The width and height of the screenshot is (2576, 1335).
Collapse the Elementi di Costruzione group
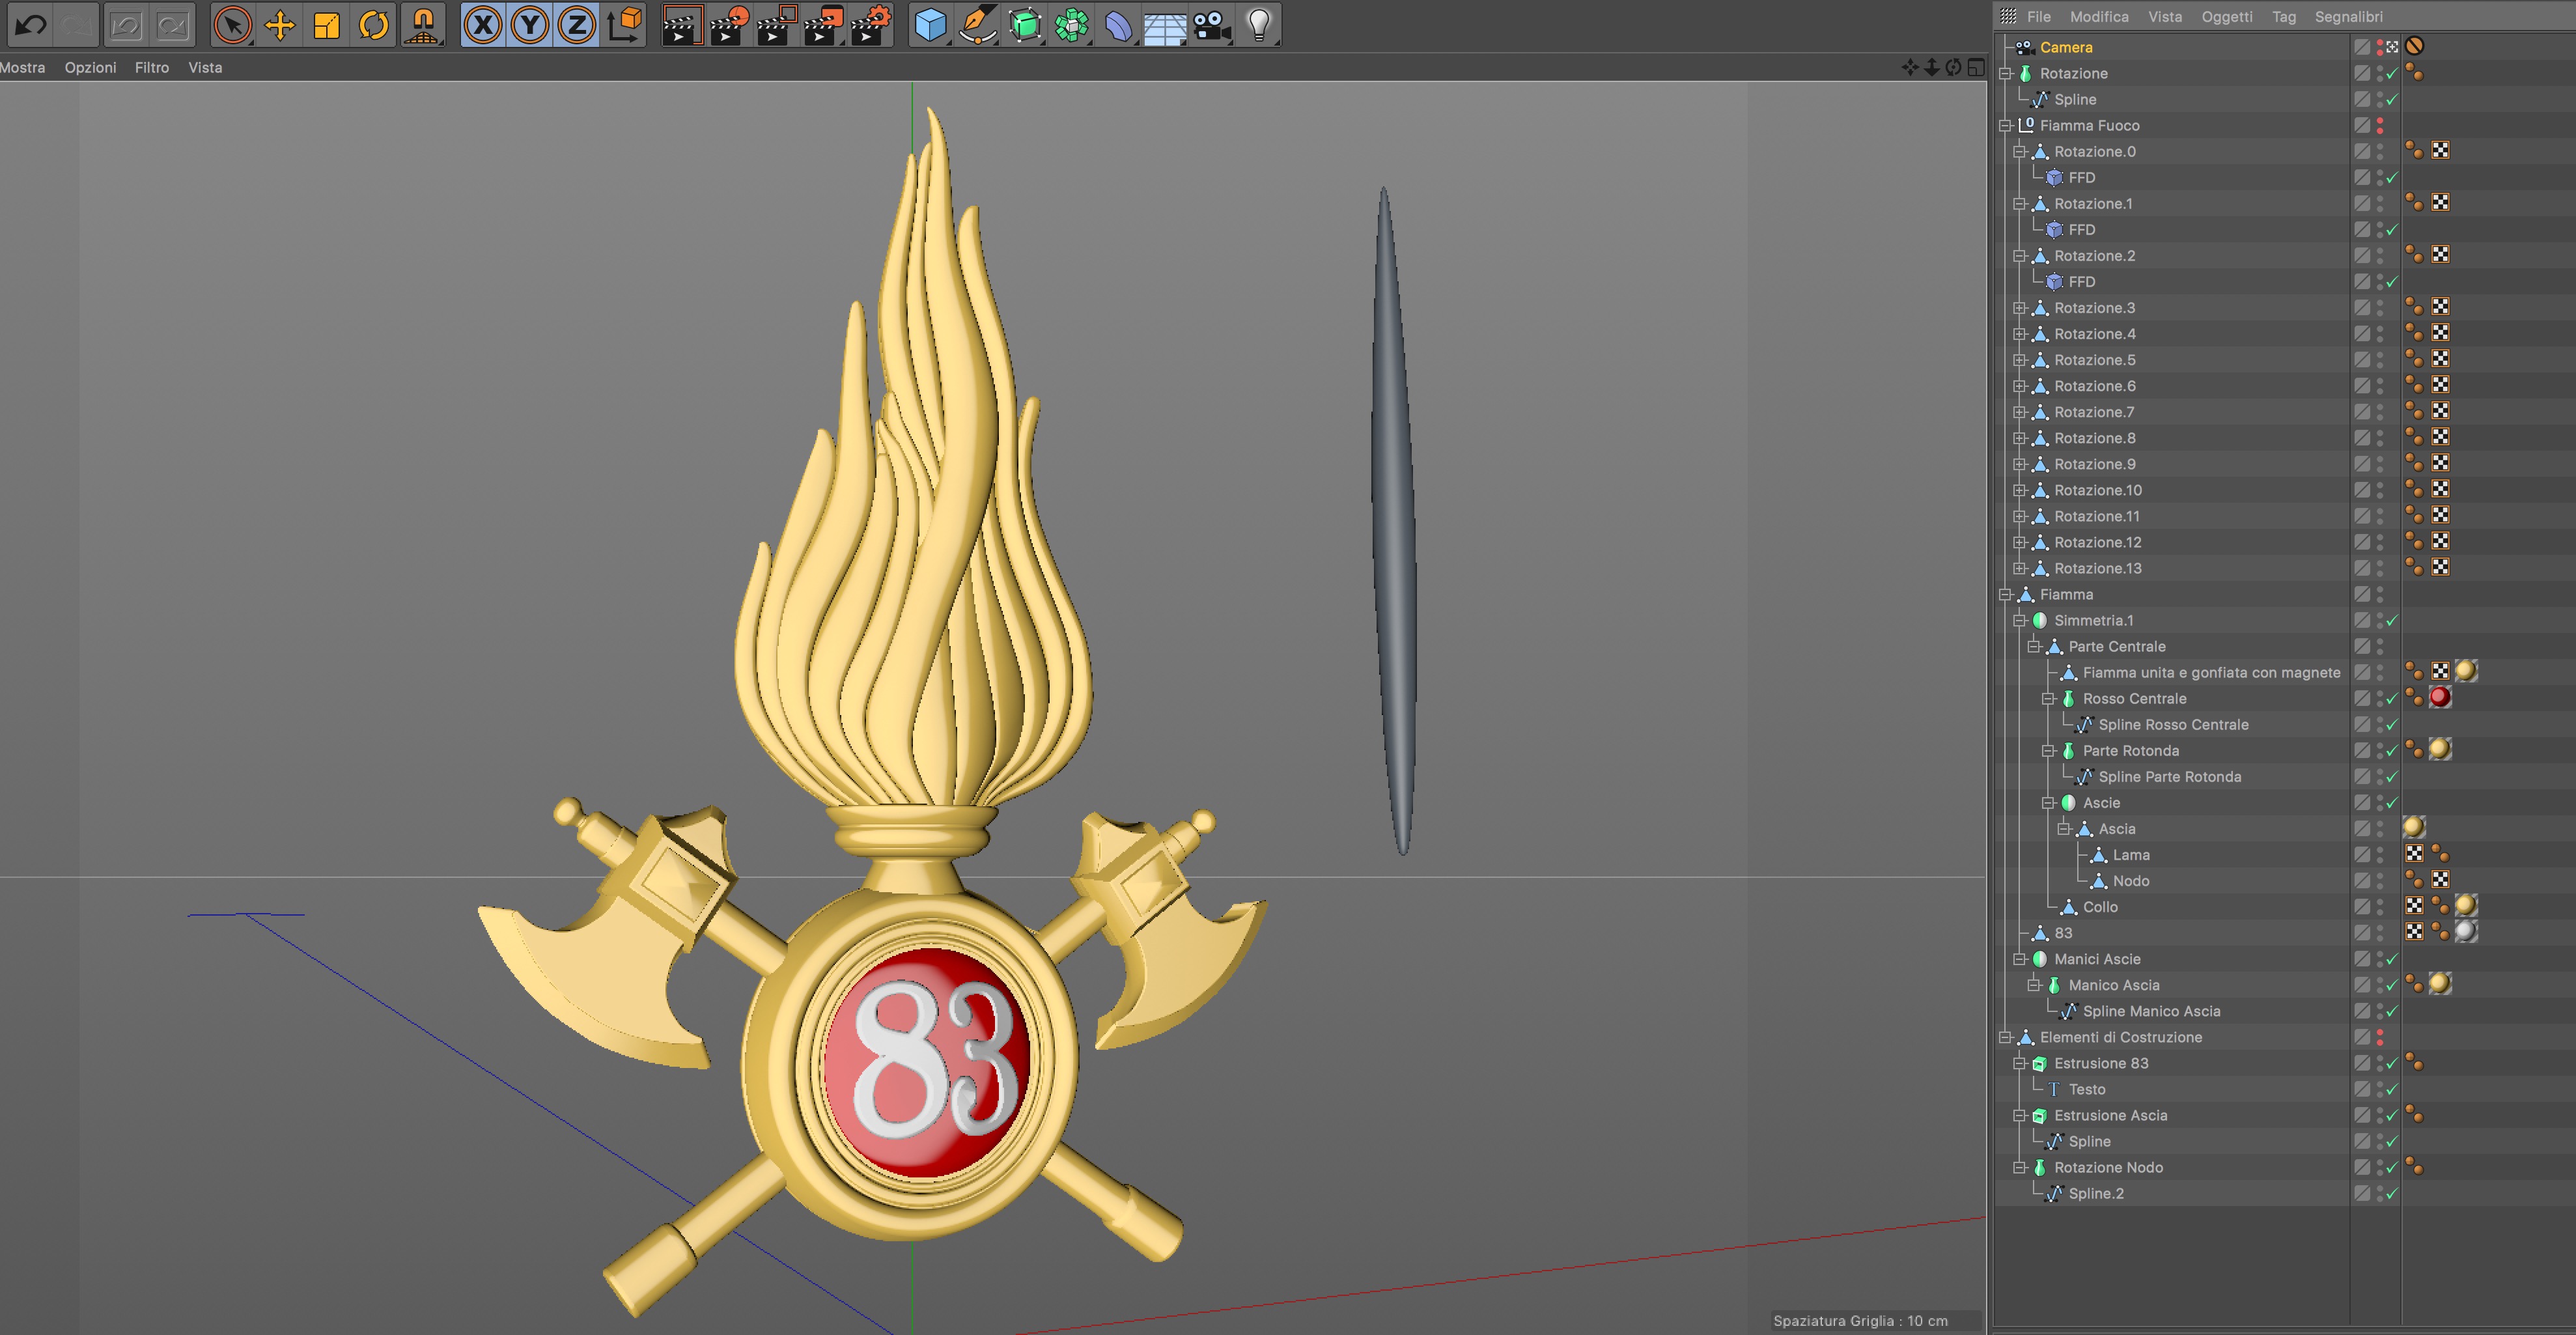pos(2005,1038)
